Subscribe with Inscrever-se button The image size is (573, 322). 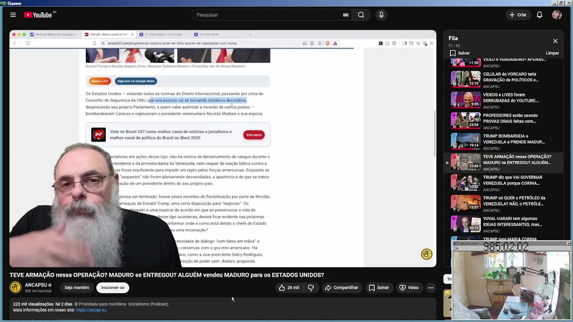(x=113, y=288)
